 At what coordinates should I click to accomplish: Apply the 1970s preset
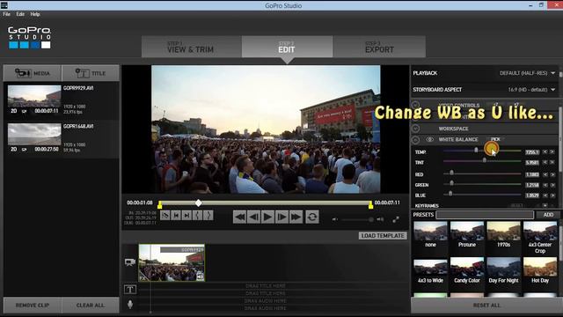tap(503, 235)
